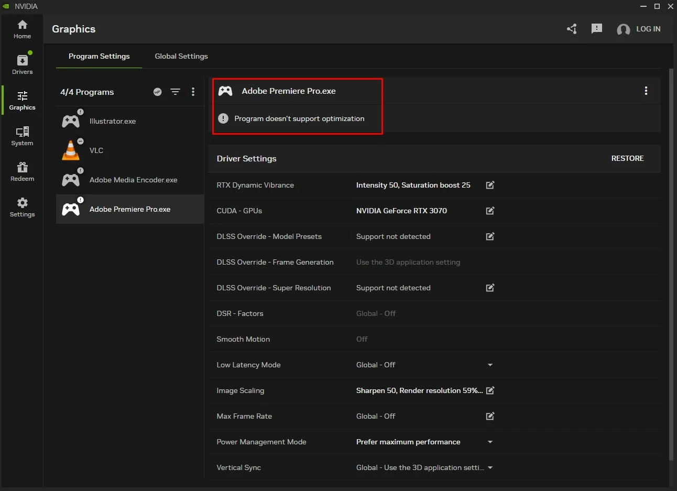Open the Drivers section in sidebar

coord(22,65)
